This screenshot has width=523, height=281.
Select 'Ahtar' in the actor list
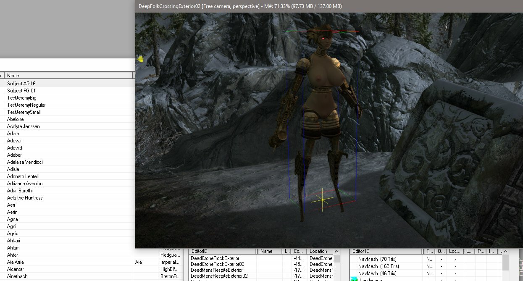(x=13, y=255)
